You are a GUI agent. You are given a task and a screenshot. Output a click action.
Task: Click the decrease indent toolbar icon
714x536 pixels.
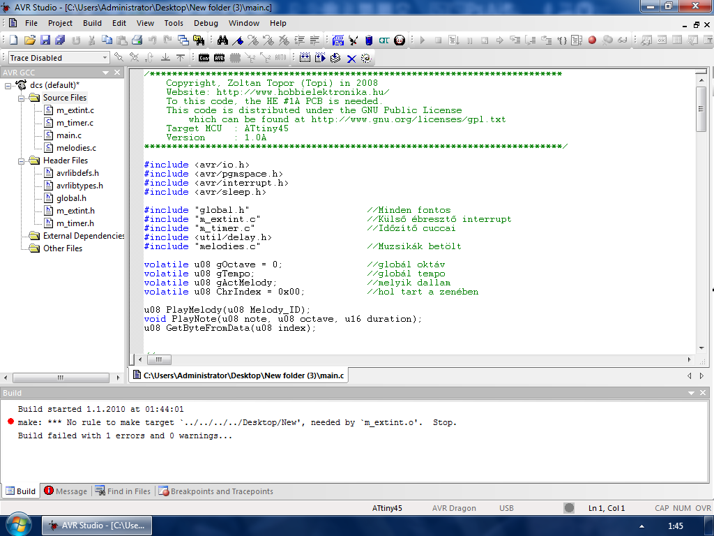314,40
